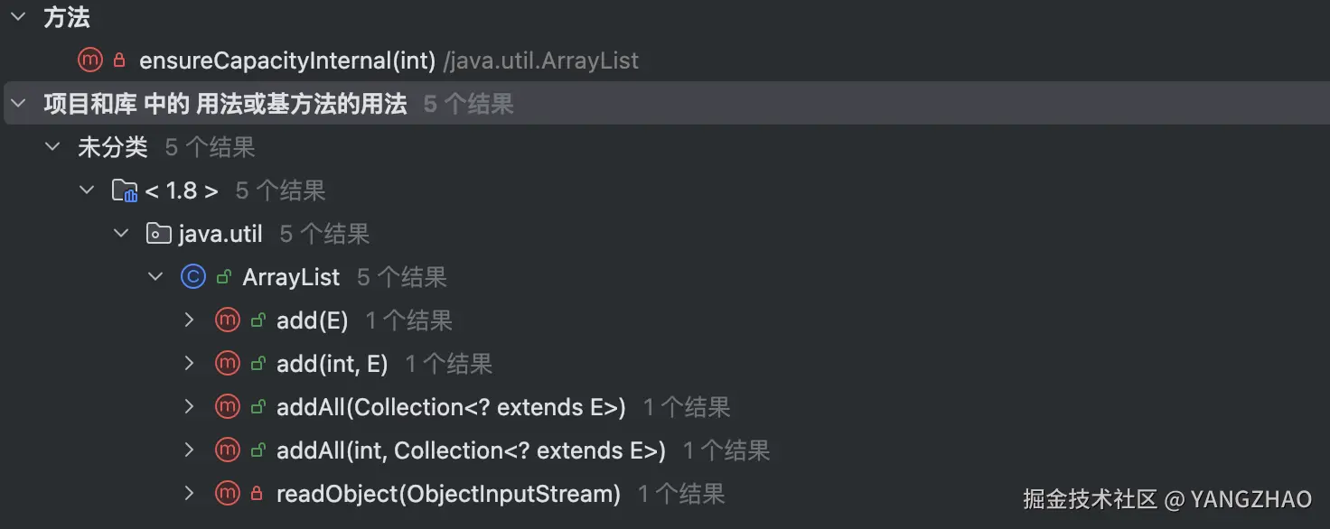Screen dimensions: 1330x529
Task: Click the green public icon beside ArrayList
Action: pos(223,277)
